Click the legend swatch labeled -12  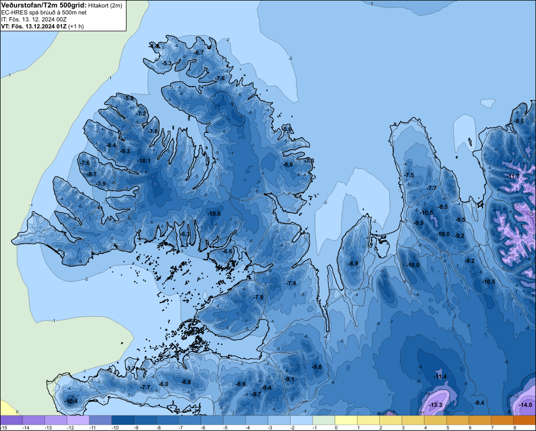78,420
